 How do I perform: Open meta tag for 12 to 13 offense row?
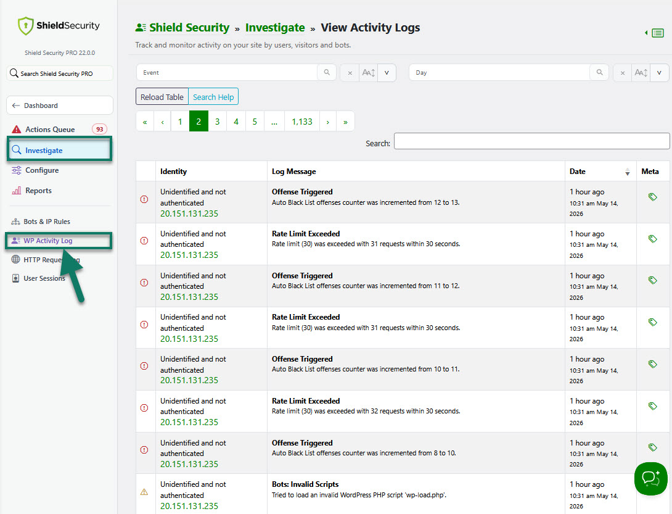(652, 197)
